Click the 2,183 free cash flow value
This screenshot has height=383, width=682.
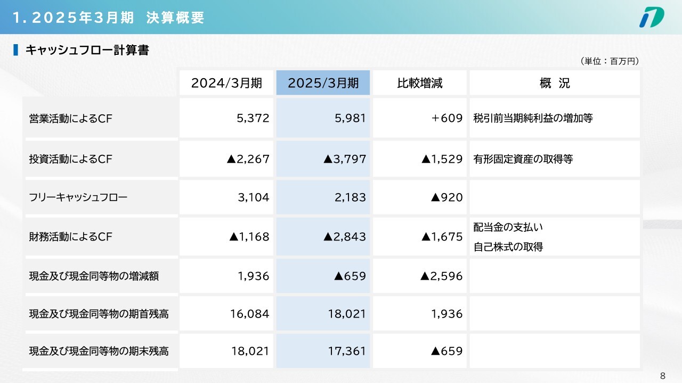pyautogui.click(x=350, y=198)
